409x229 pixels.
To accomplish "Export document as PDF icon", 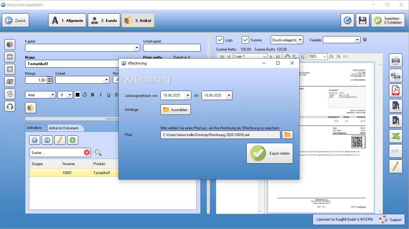I will click(x=396, y=90).
